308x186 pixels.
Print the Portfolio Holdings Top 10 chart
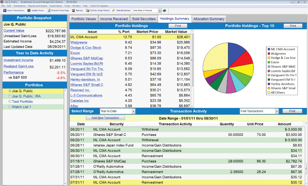point(293,26)
